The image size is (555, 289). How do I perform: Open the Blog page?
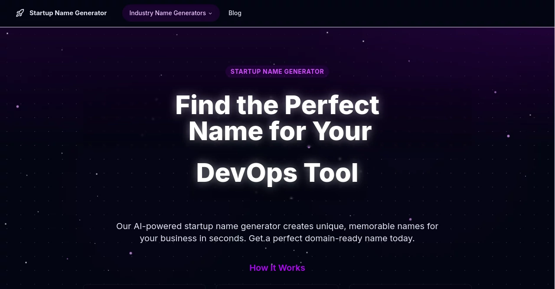[x=235, y=13]
